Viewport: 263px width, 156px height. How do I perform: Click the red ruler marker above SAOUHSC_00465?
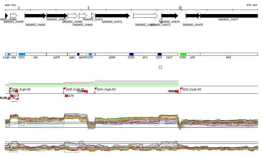19,8
